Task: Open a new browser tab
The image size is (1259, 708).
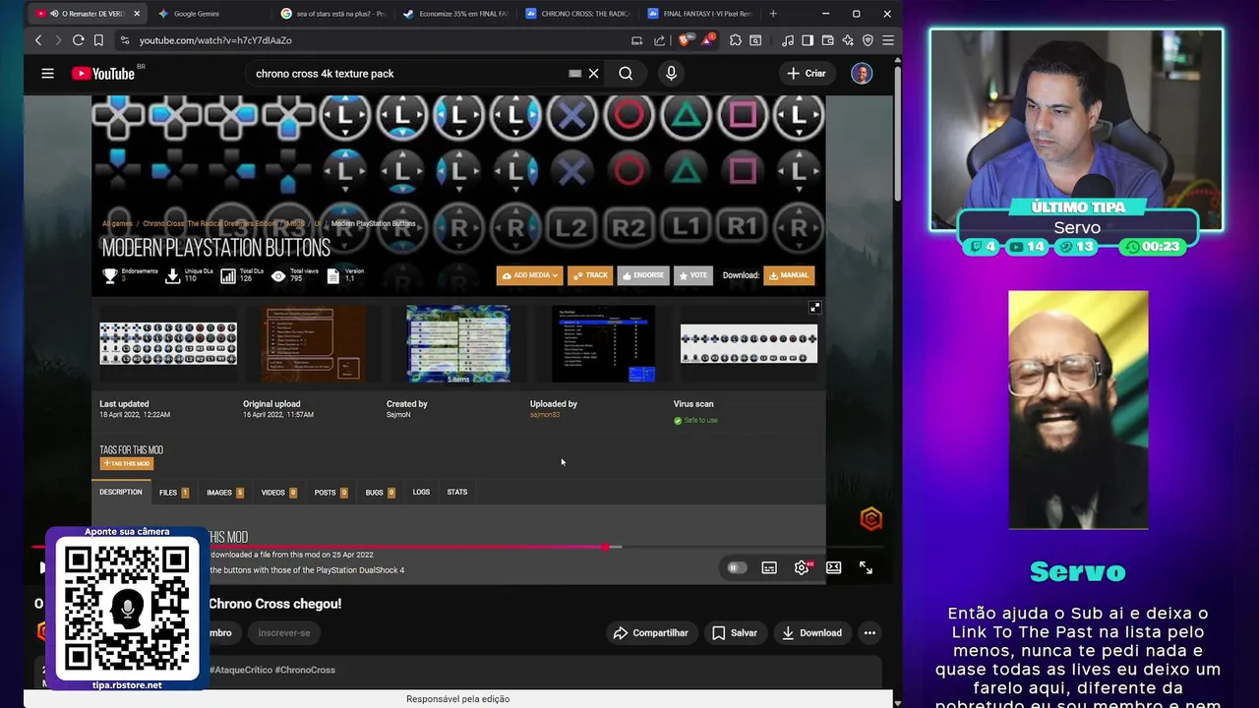Action: pos(773,14)
